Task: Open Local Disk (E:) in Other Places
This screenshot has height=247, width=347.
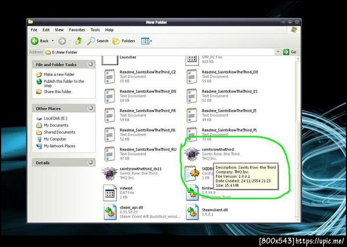Action: 56,119
